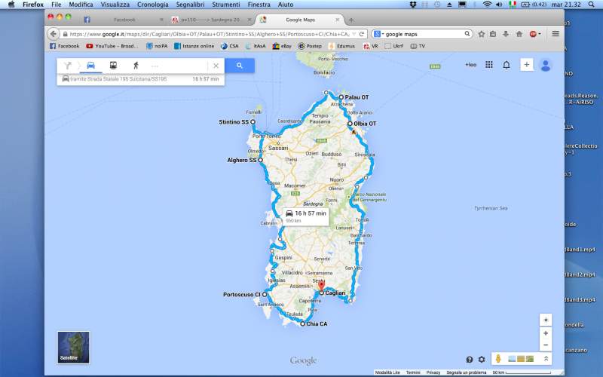Bookmark this page with the star
Image resolution: width=603 pixels, height=377 pixels.
481,34
